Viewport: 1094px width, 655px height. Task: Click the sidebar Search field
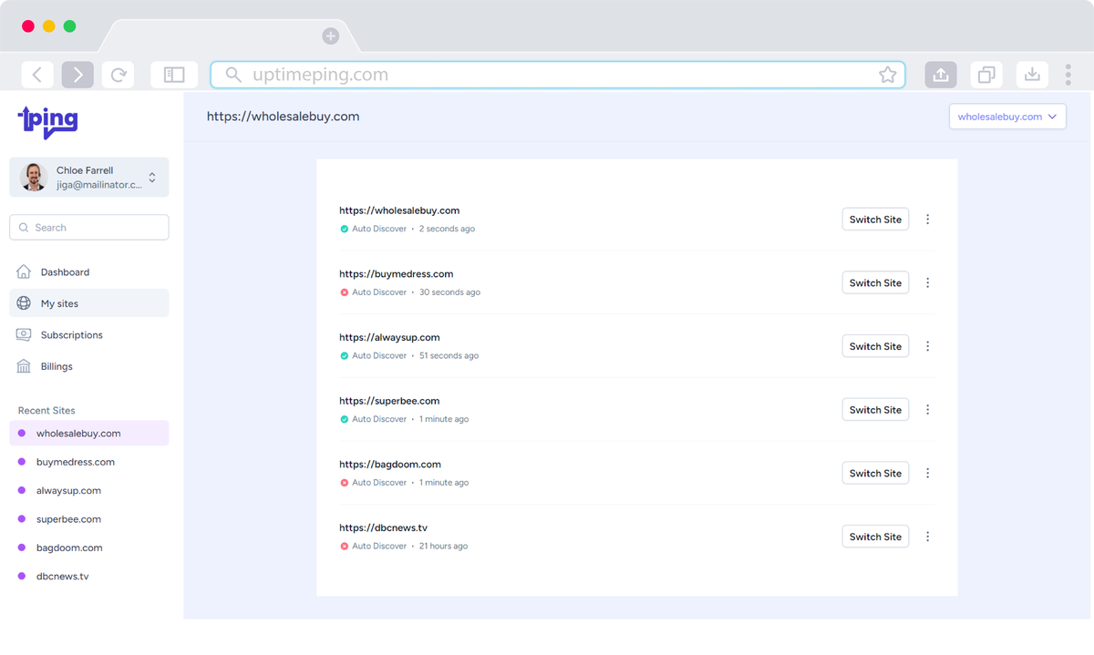tap(89, 228)
